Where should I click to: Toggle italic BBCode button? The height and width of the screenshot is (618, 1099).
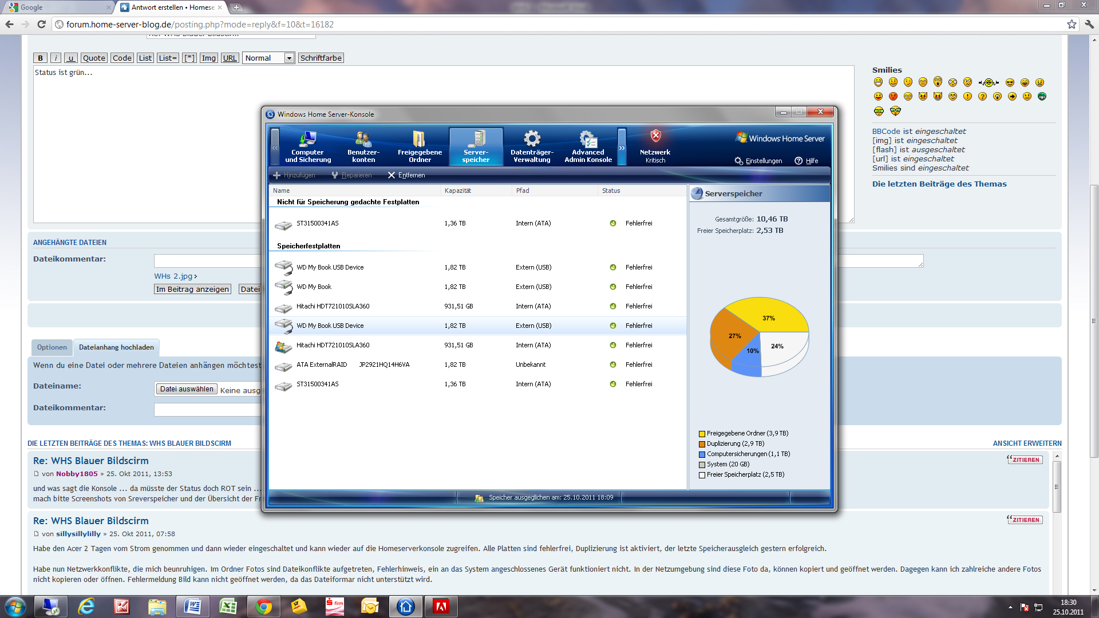point(56,58)
